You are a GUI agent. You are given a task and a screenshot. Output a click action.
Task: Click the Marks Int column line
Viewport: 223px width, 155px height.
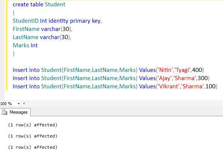pyautogui.click(x=25, y=45)
